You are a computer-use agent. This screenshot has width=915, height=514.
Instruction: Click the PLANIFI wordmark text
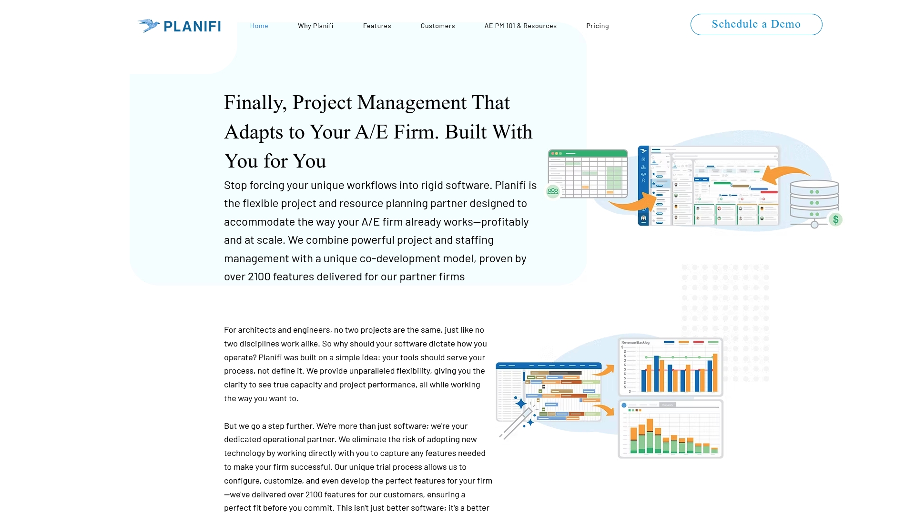pyautogui.click(x=192, y=26)
